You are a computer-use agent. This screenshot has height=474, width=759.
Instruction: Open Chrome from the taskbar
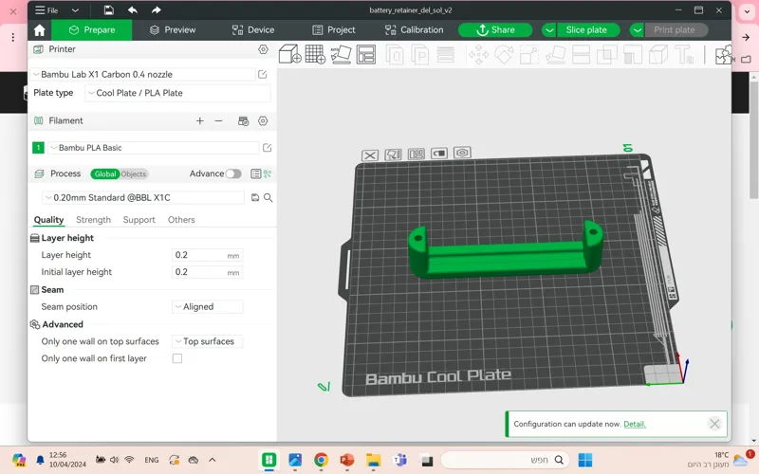click(321, 460)
